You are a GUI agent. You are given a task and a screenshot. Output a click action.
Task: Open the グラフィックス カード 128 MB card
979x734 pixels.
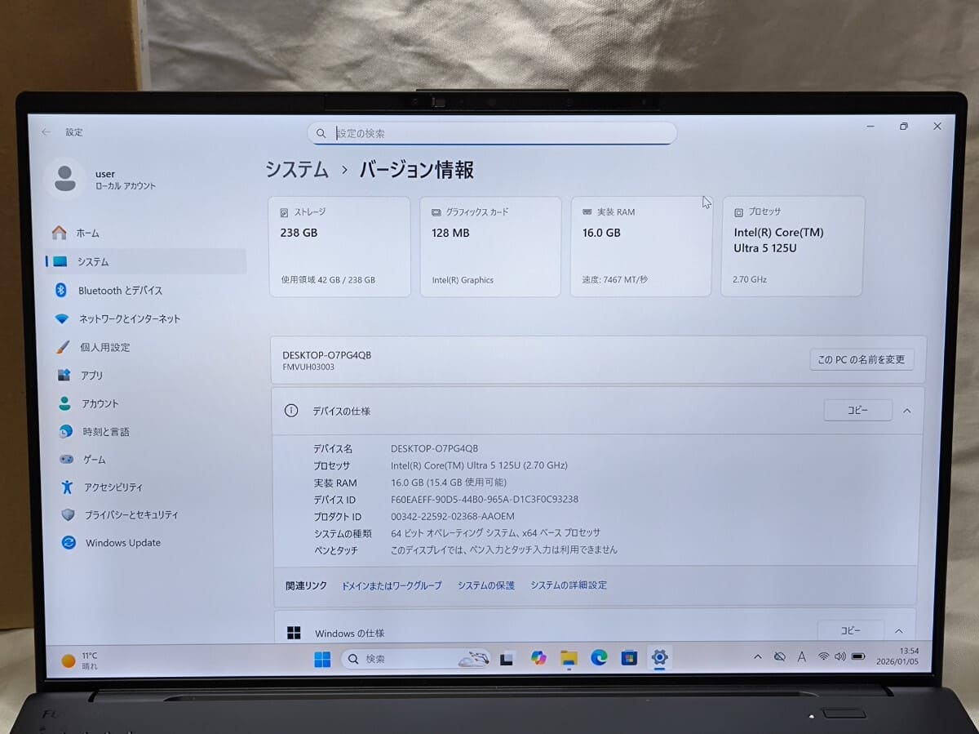click(490, 246)
